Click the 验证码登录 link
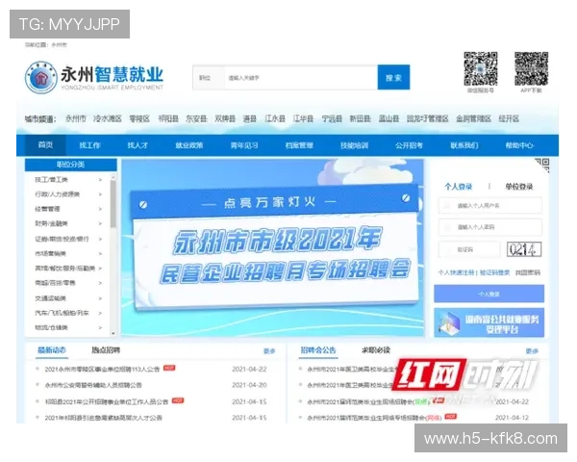 (494, 272)
